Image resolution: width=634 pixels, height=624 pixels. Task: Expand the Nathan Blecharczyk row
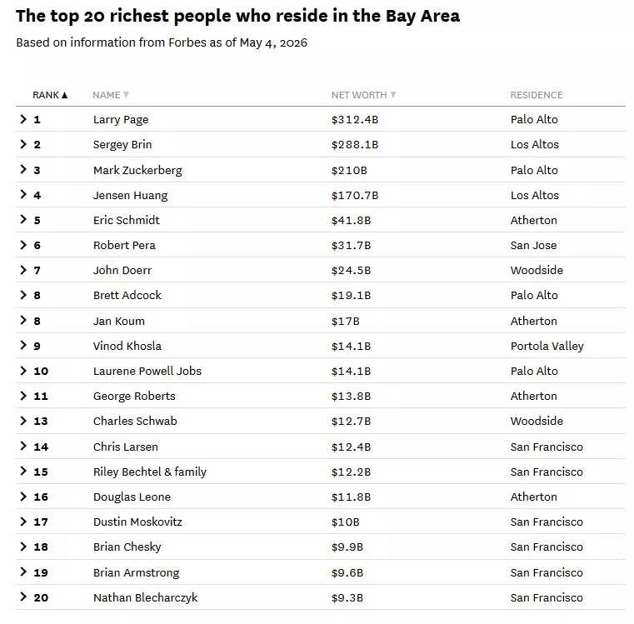(23, 597)
